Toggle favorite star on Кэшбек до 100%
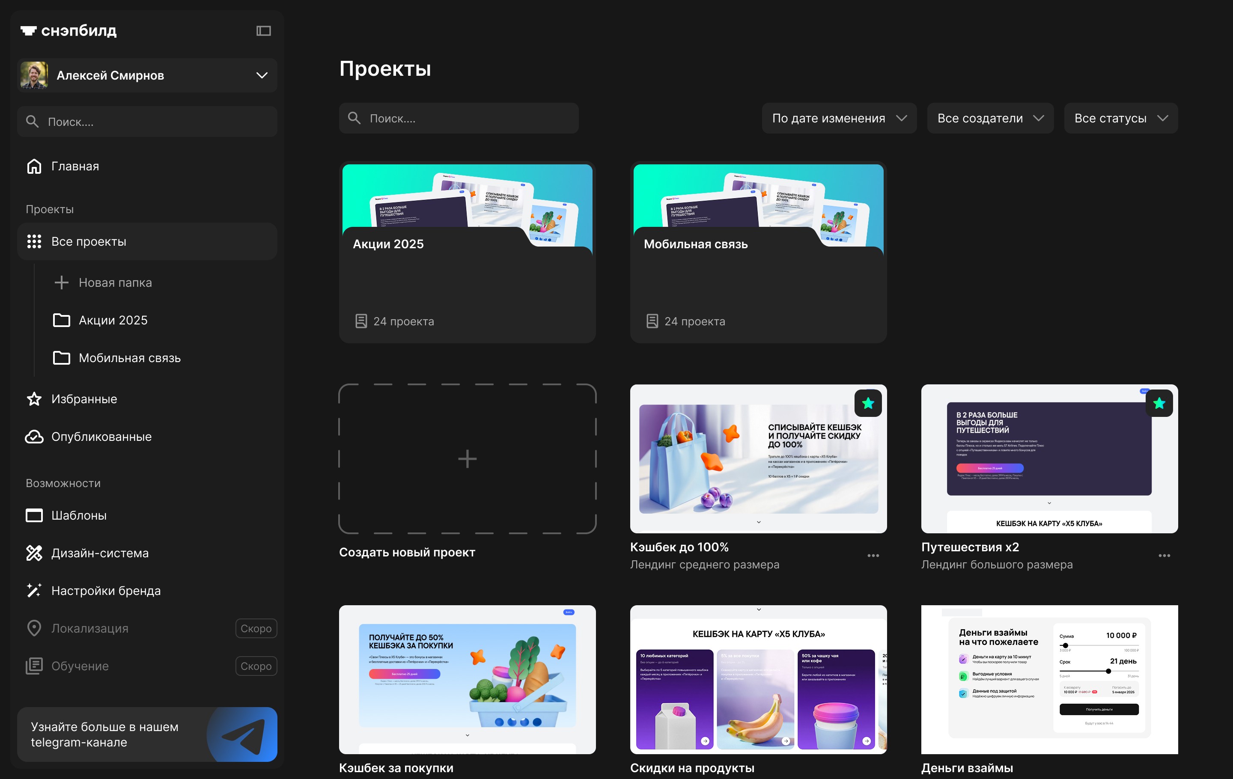The image size is (1233, 779). [868, 403]
